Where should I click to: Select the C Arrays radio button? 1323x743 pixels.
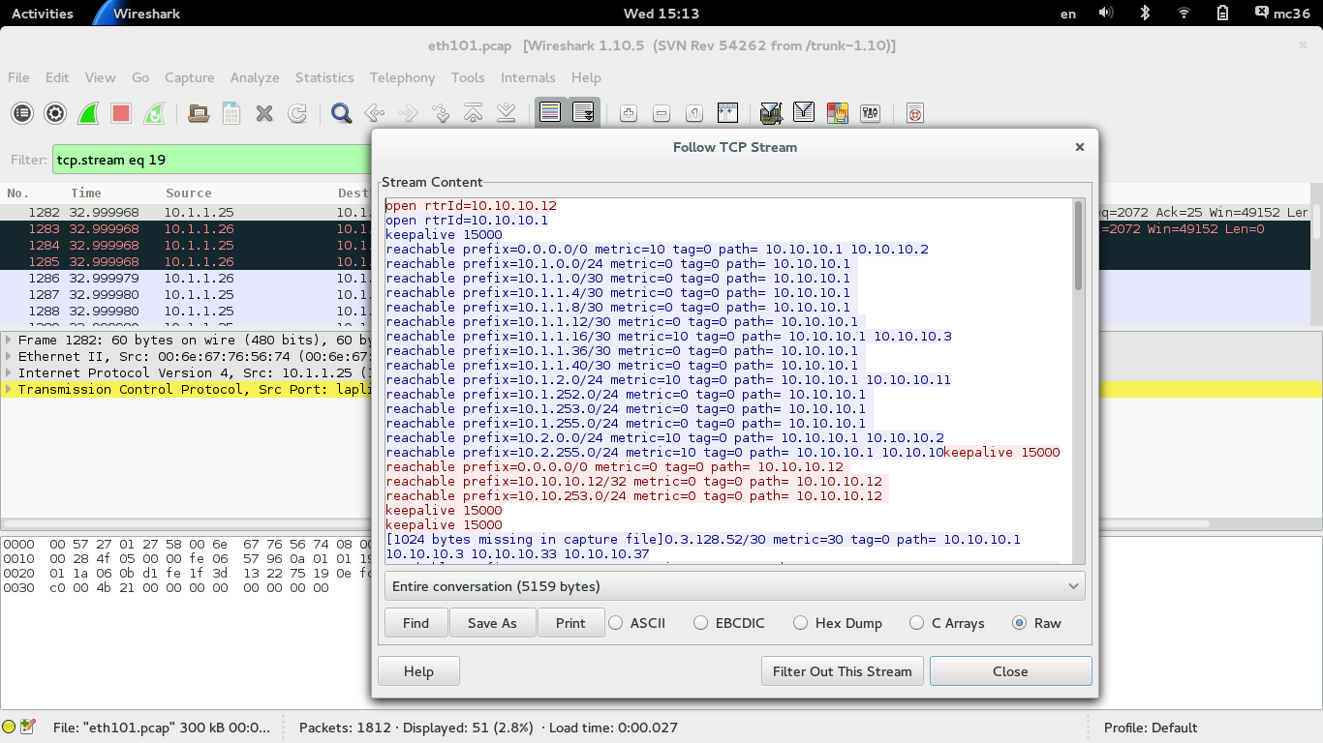[916, 623]
